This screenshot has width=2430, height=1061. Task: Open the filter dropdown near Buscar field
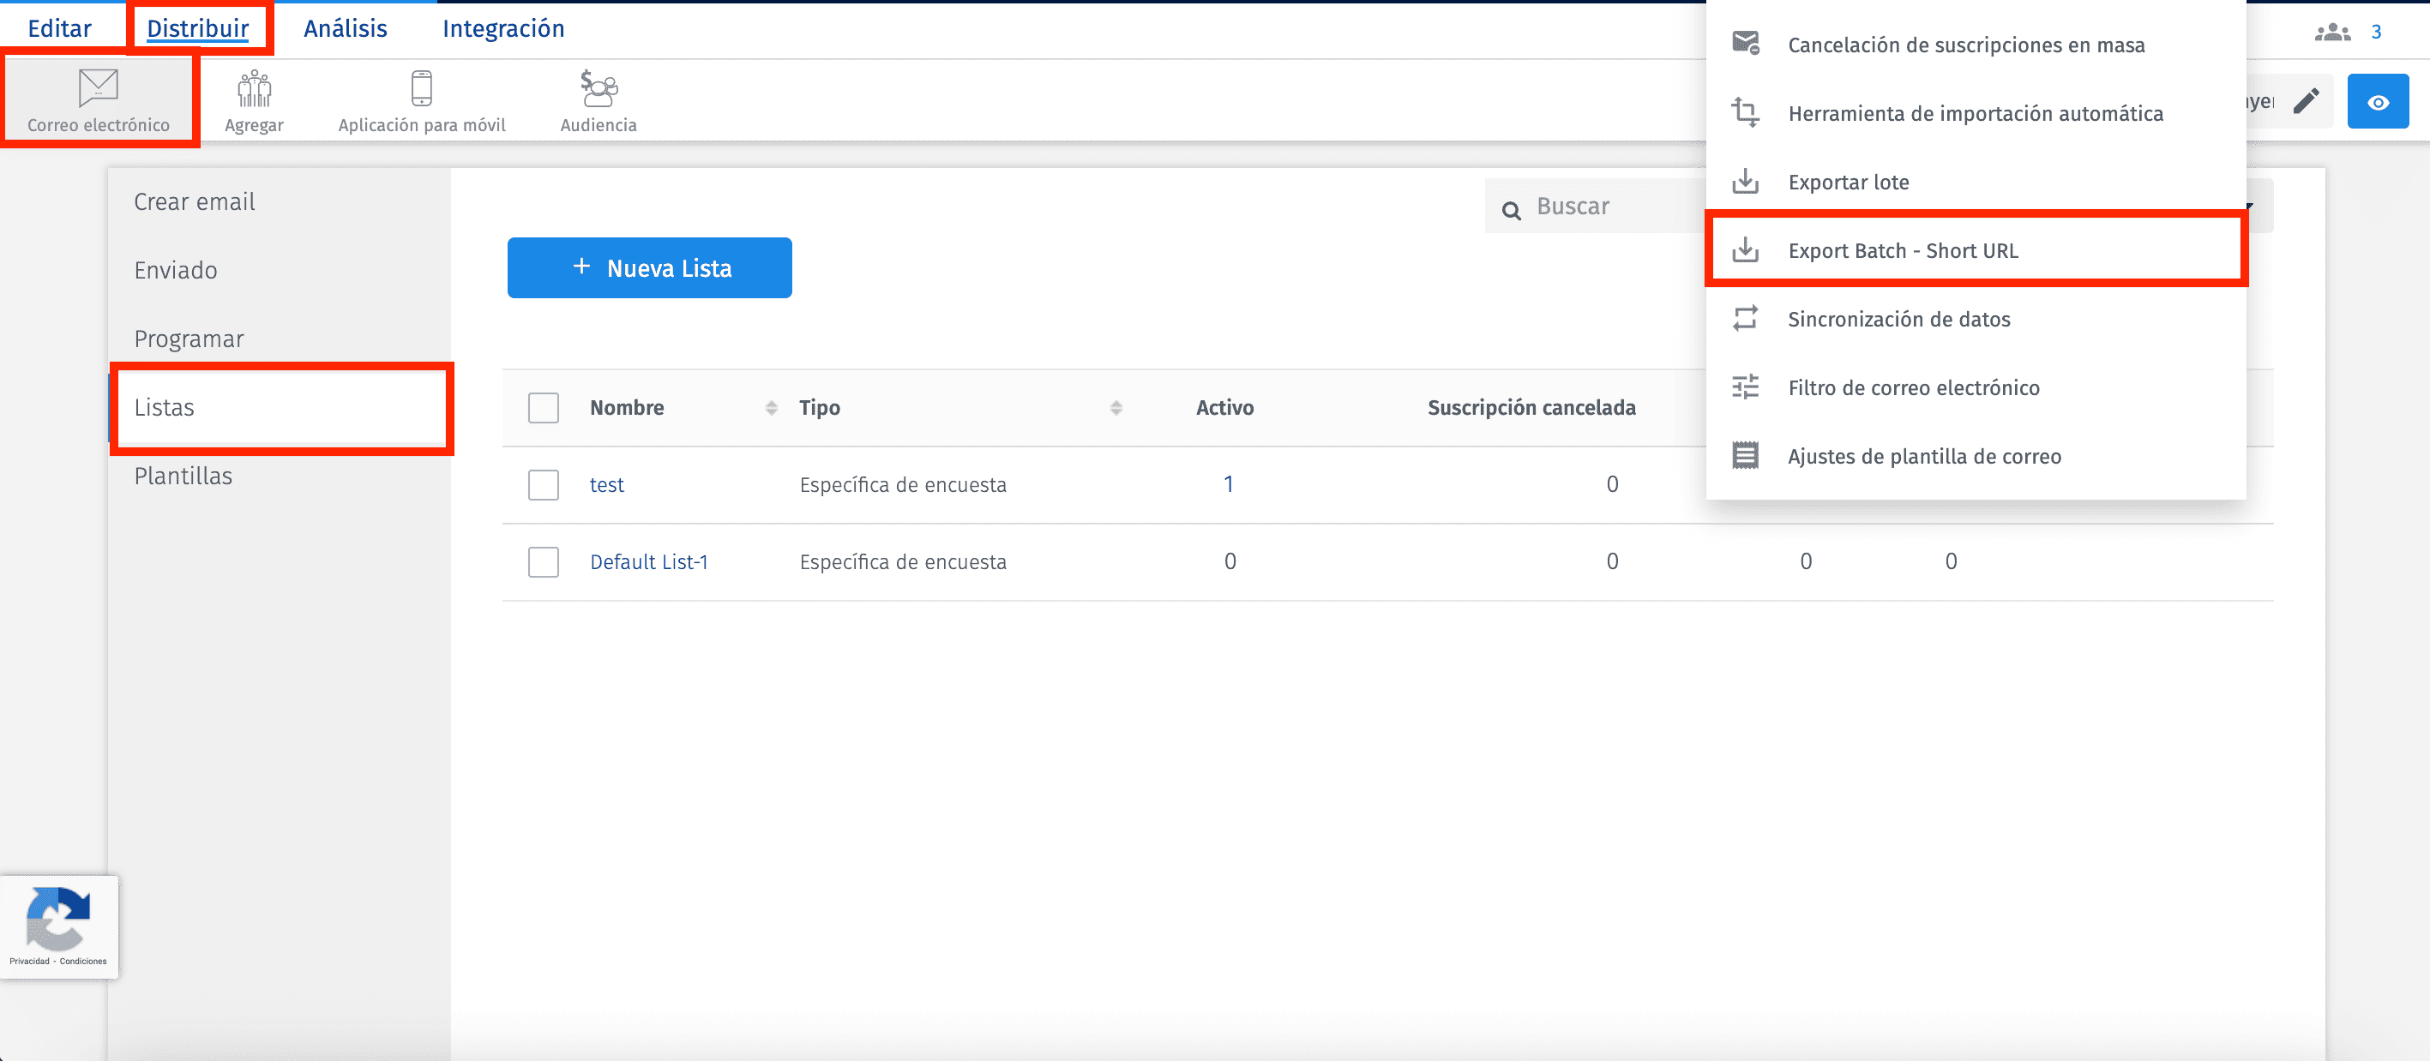[2250, 206]
